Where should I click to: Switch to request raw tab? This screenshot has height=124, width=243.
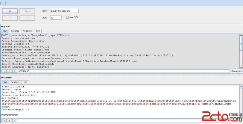(x=5, y=31)
